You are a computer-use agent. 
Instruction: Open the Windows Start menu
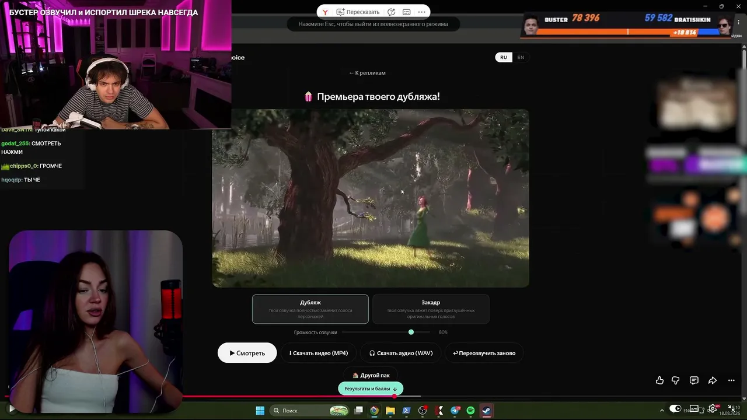click(260, 411)
